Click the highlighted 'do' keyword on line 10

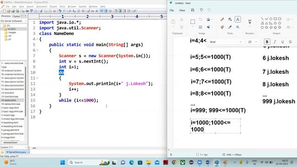pos(61,72)
